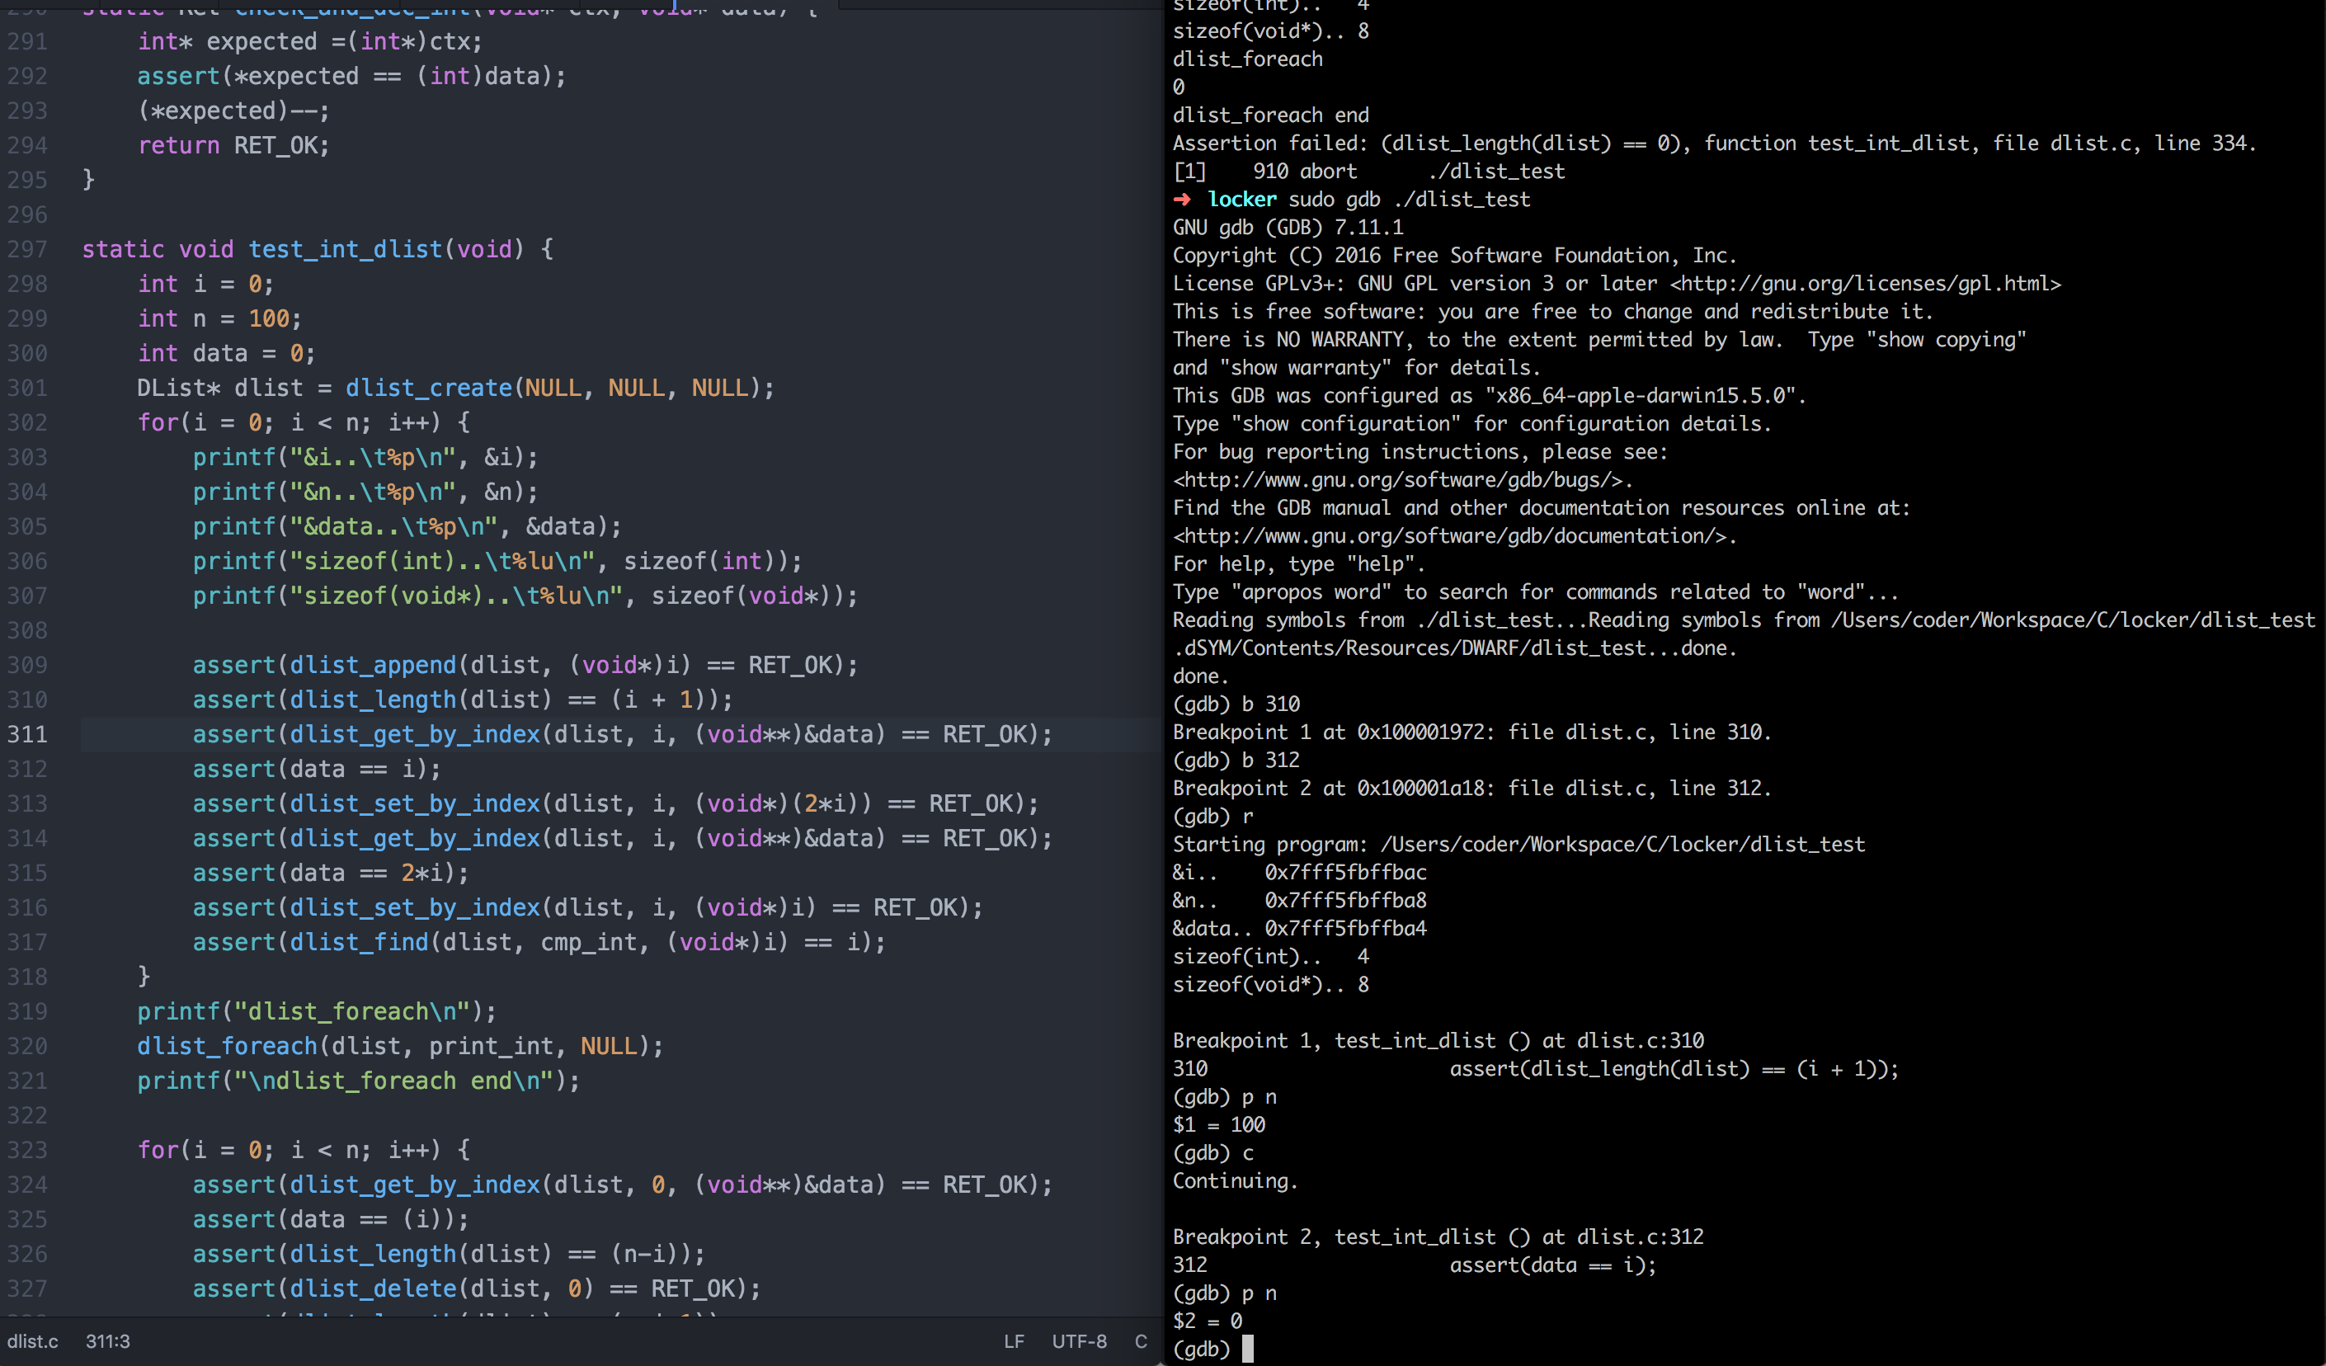The width and height of the screenshot is (2326, 1366).
Task: Click 'Breakpoint 1 at 0x100001972' line
Action: point(1472,732)
